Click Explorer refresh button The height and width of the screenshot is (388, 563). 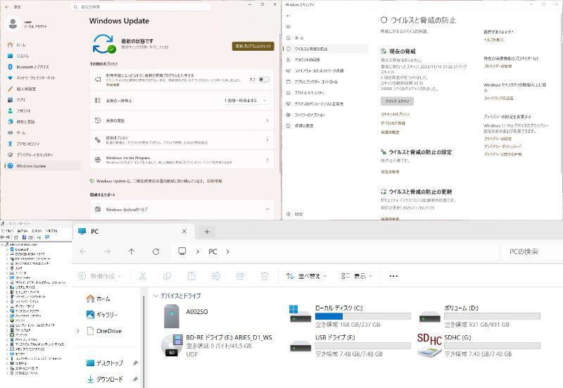[156, 251]
